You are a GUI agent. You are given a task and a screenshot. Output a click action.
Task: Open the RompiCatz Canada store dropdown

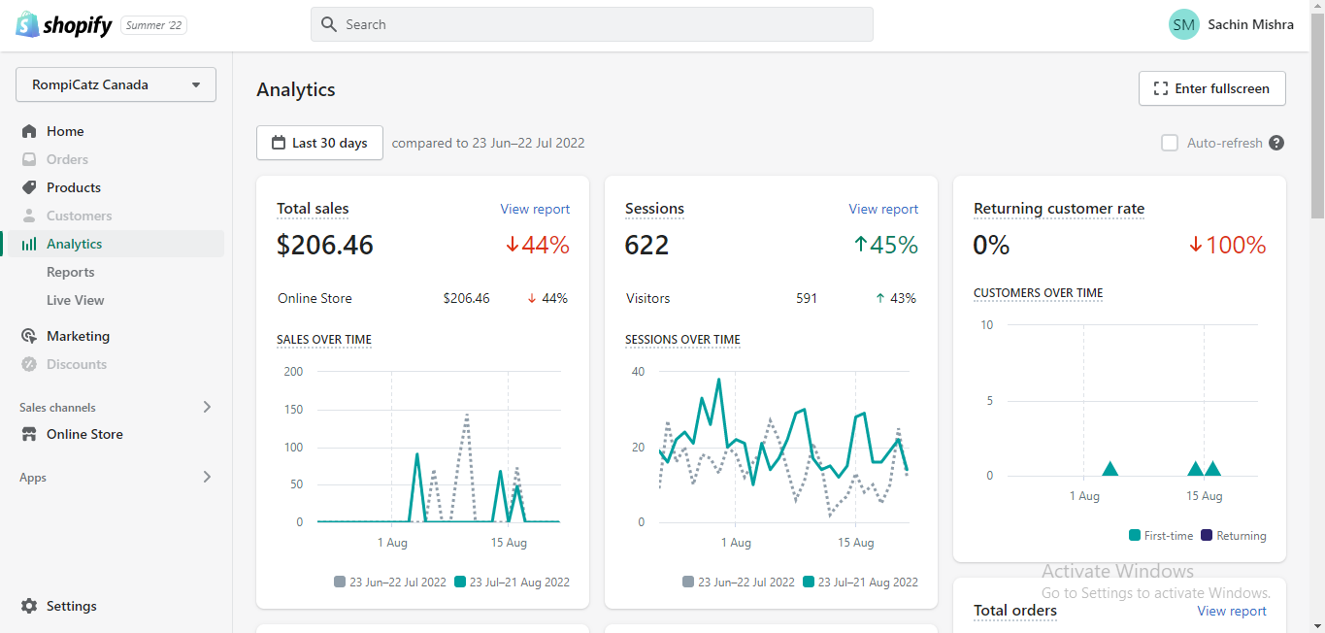point(116,84)
